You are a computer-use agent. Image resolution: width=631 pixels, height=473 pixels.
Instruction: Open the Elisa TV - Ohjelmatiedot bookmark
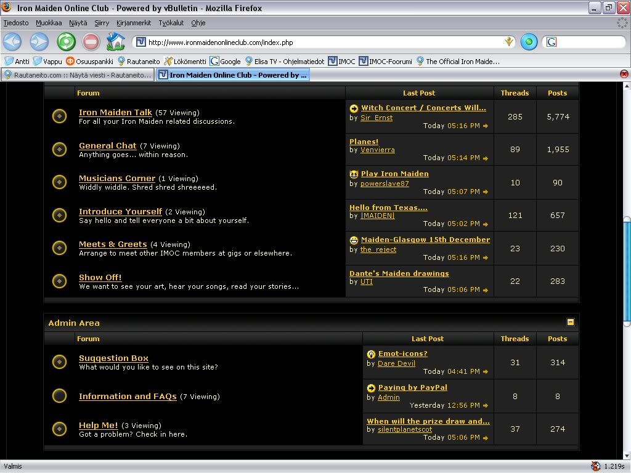point(284,61)
